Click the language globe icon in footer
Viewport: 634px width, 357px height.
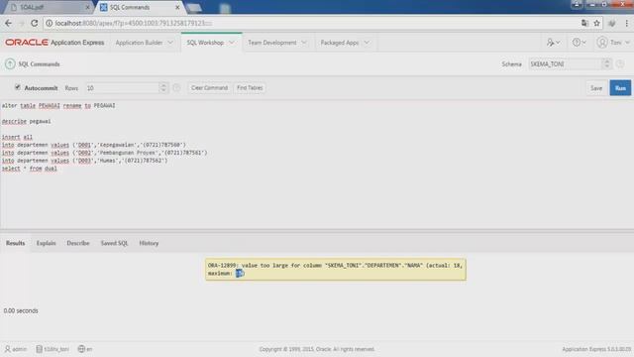click(x=81, y=348)
